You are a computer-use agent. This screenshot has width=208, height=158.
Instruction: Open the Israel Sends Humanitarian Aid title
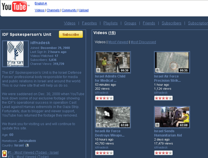tap(168, 133)
